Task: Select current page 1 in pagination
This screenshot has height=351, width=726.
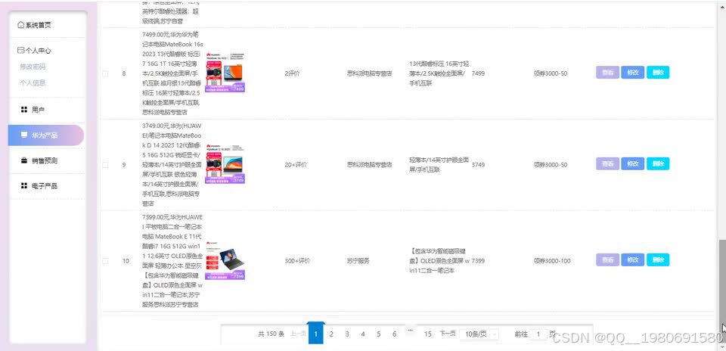Action: (x=316, y=334)
